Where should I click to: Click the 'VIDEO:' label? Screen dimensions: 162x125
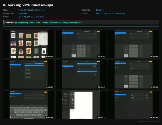85,14
